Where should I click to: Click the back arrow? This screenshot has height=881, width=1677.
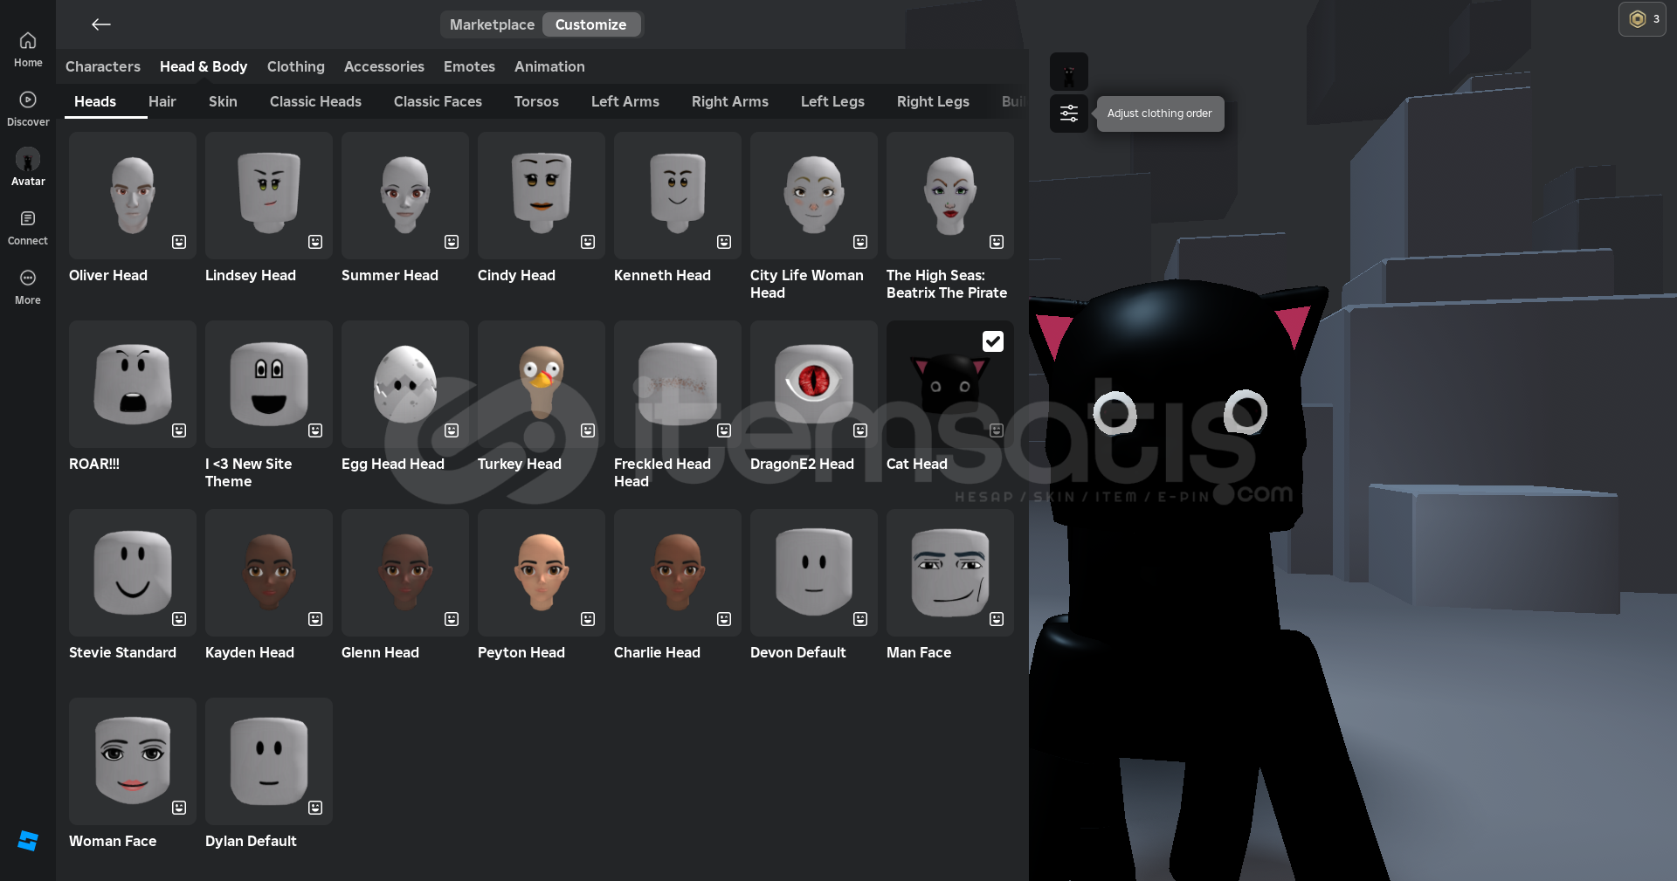(x=101, y=24)
